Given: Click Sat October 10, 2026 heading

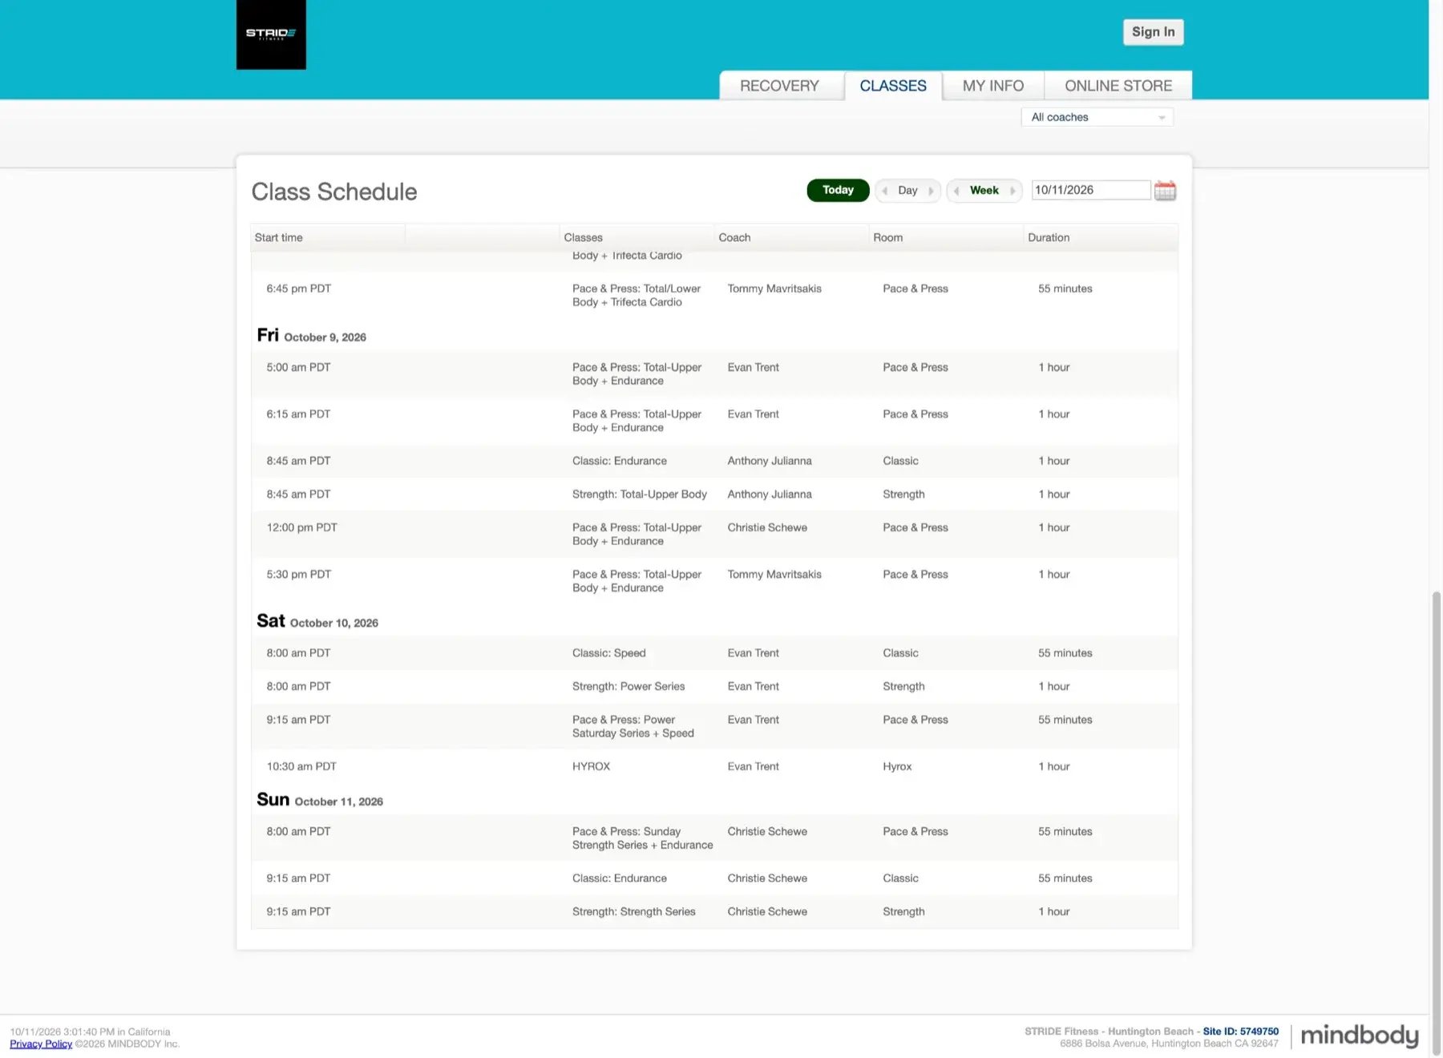Looking at the screenshot, I should coord(317,621).
